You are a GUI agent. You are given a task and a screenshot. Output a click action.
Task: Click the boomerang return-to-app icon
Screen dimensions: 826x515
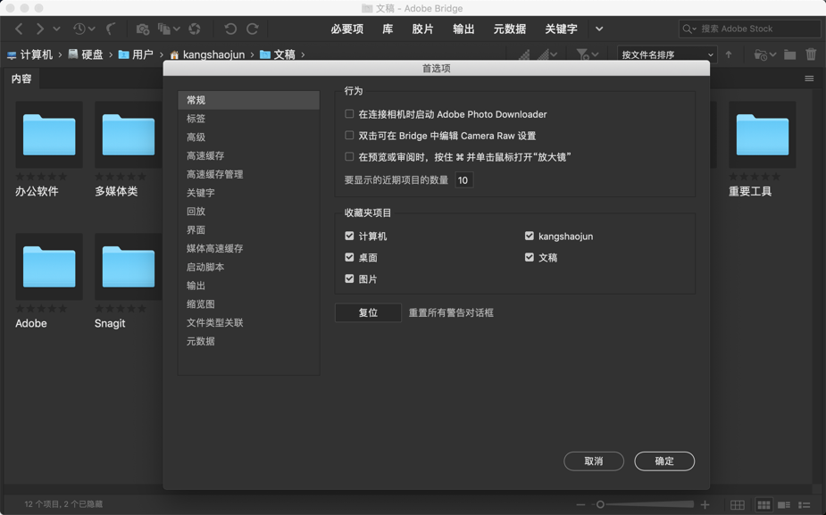(111, 29)
